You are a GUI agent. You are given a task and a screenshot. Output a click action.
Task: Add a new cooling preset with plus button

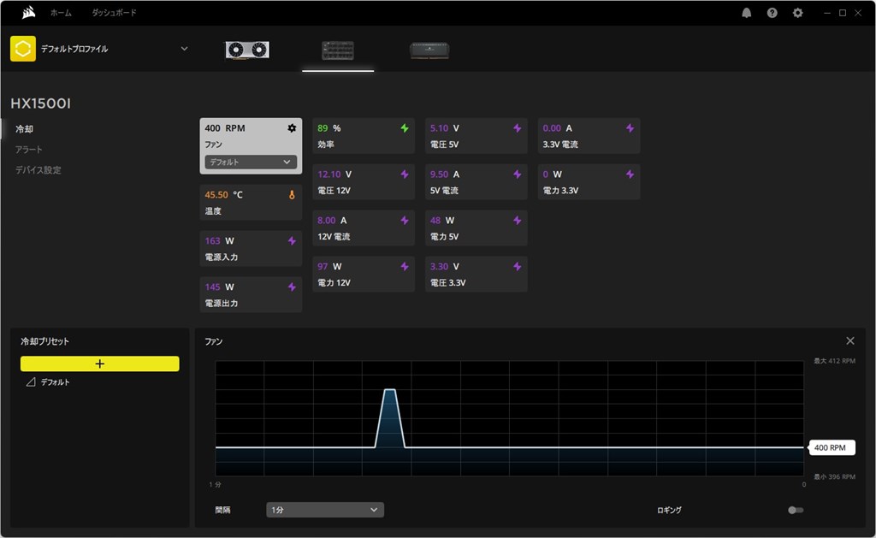(100, 364)
